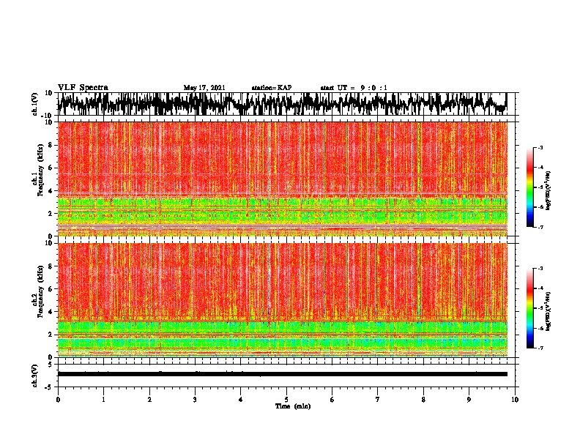Click the ch.3(V) black signal bar
Screen dimensions: 580x448
pyautogui.click(x=282, y=374)
